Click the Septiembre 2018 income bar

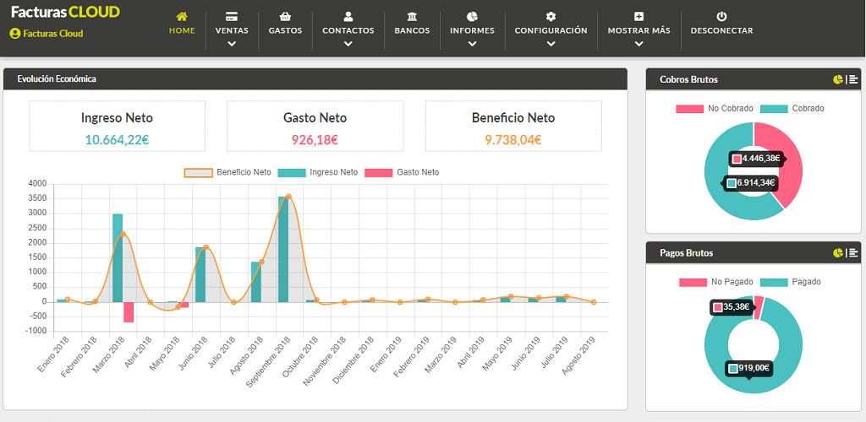pos(283,249)
